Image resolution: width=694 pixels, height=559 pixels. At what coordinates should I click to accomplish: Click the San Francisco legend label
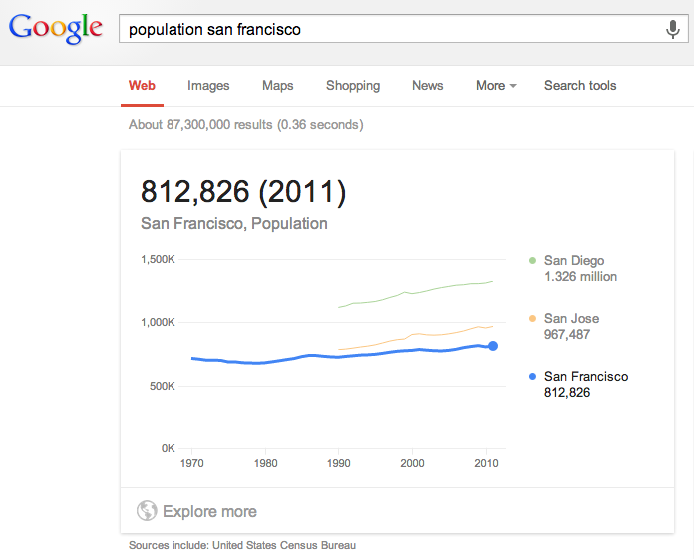tap(586, 377)
